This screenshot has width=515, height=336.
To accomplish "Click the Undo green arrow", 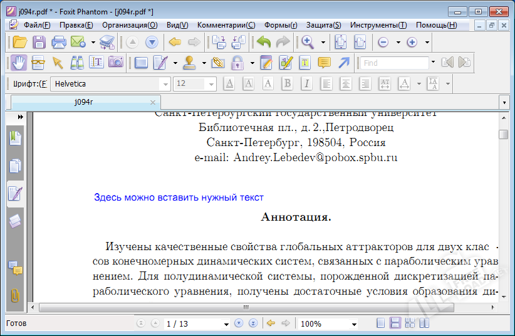I will click(x=264, y=43).
